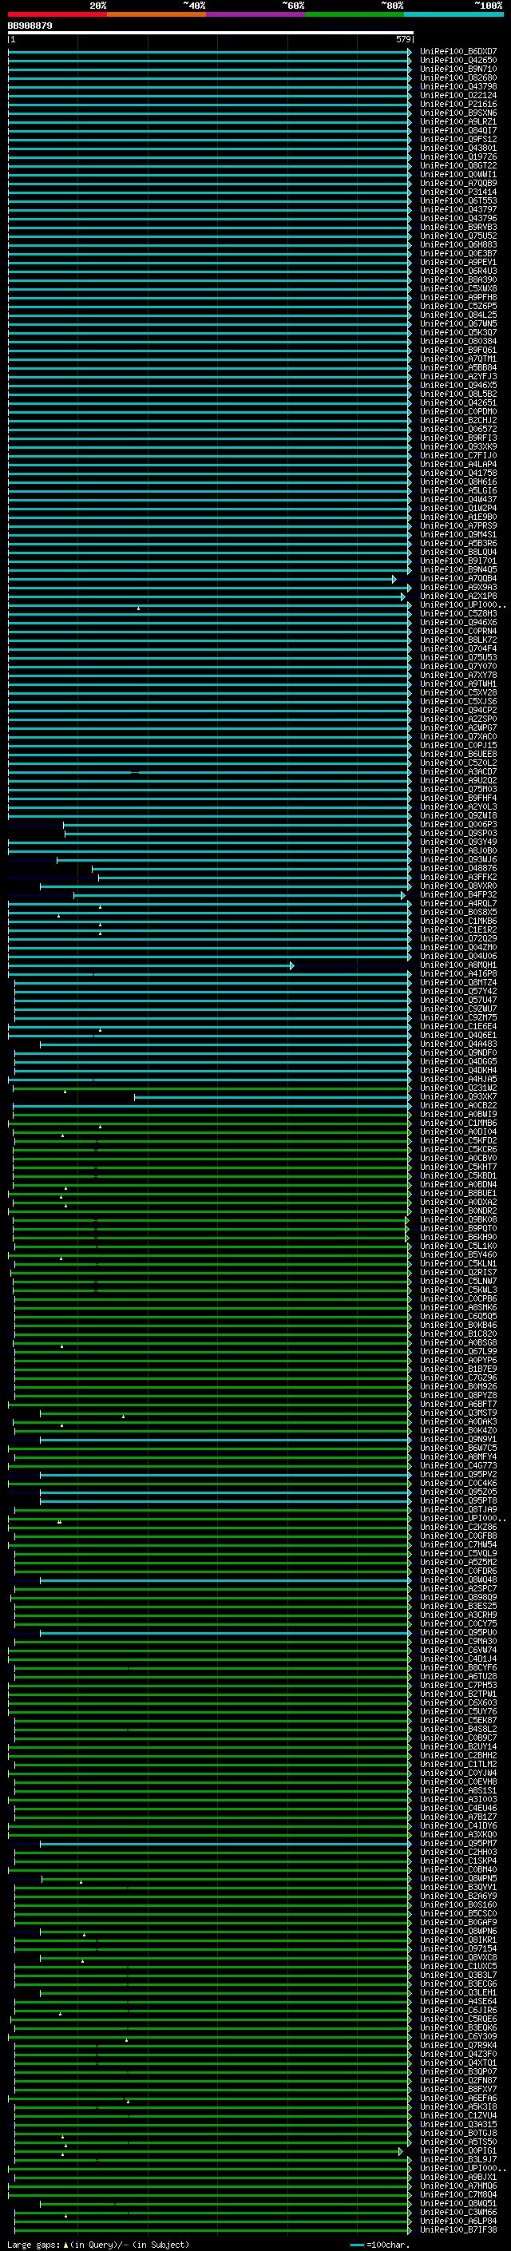Click the cyan ~100% identity legend segment
This screenshot has width=511, height=2251.
(x=454, y=14)
